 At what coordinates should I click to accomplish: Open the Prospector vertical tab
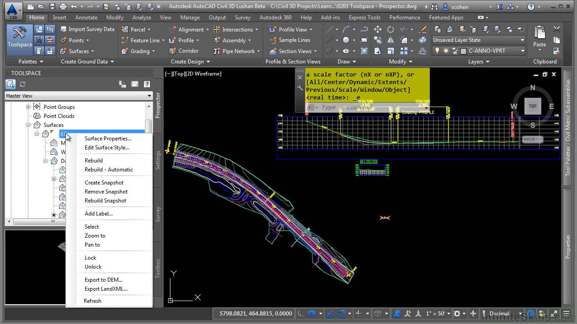(158, 106)
